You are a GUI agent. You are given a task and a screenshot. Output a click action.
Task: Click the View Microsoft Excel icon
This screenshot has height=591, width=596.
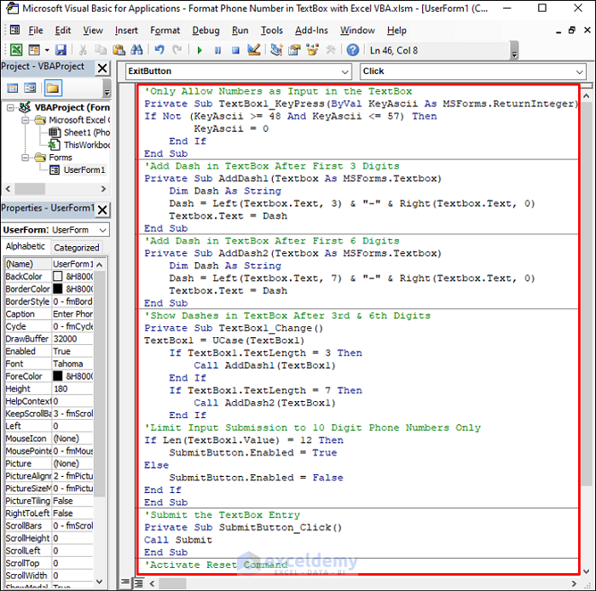pos(14,50)
